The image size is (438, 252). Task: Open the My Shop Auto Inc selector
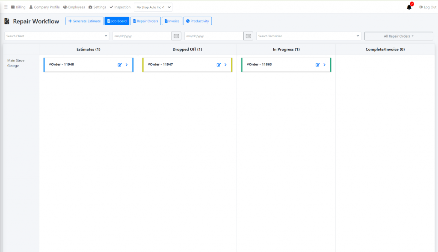pyautogui.click(x=153, y=7)
